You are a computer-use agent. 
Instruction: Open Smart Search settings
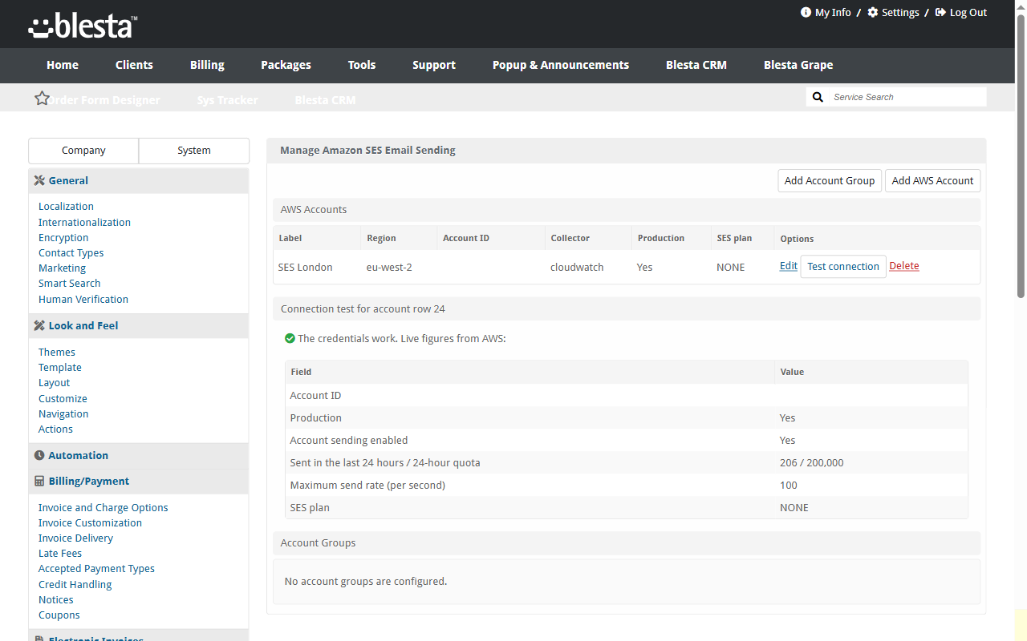pos(69,284)
